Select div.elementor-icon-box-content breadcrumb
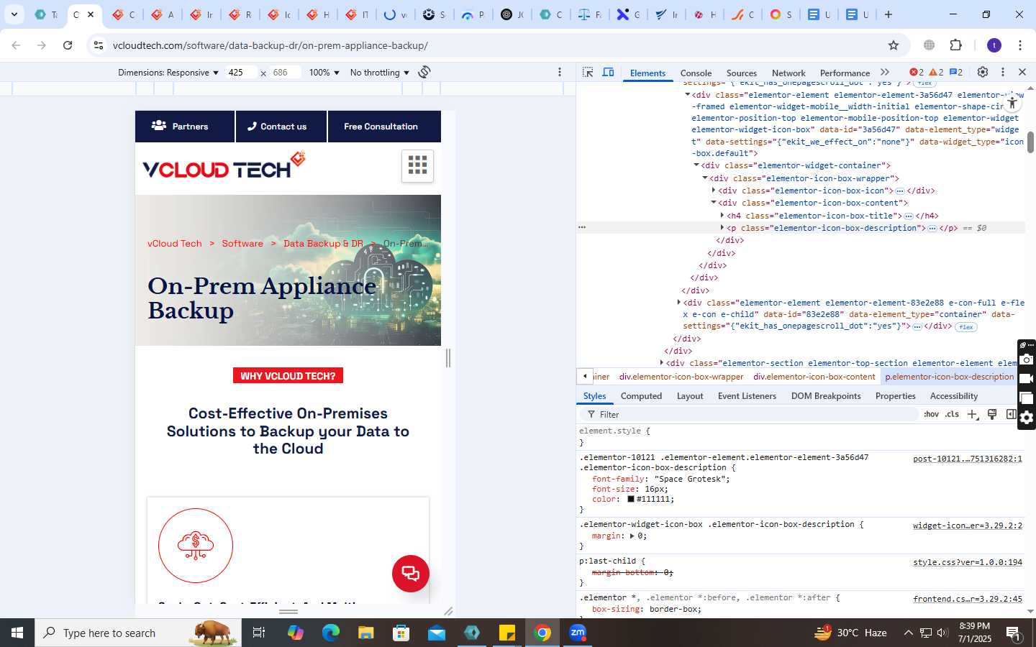Screen dimensions: 1036x647 pos(814,377)
